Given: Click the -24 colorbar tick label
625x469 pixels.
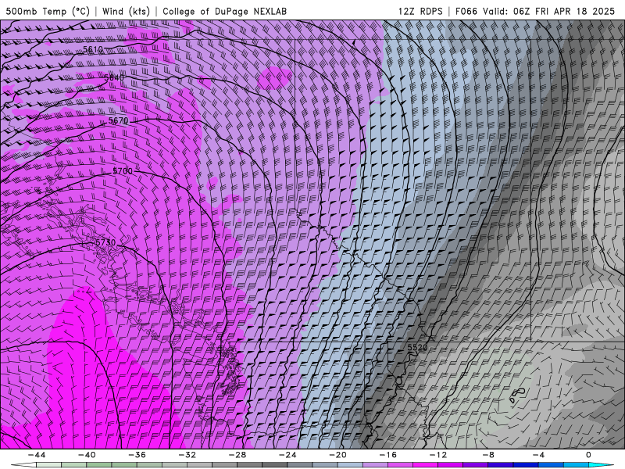Looking at the screenshot, I should coord(287,455).
